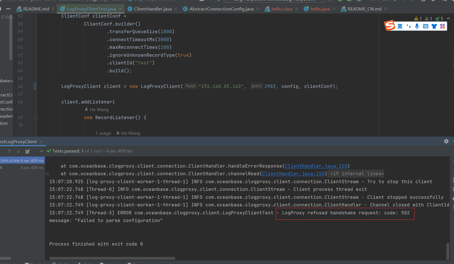Click the .clientId("test") code line
The height and width of the screenshot is (264, 454).
point(131,63)
